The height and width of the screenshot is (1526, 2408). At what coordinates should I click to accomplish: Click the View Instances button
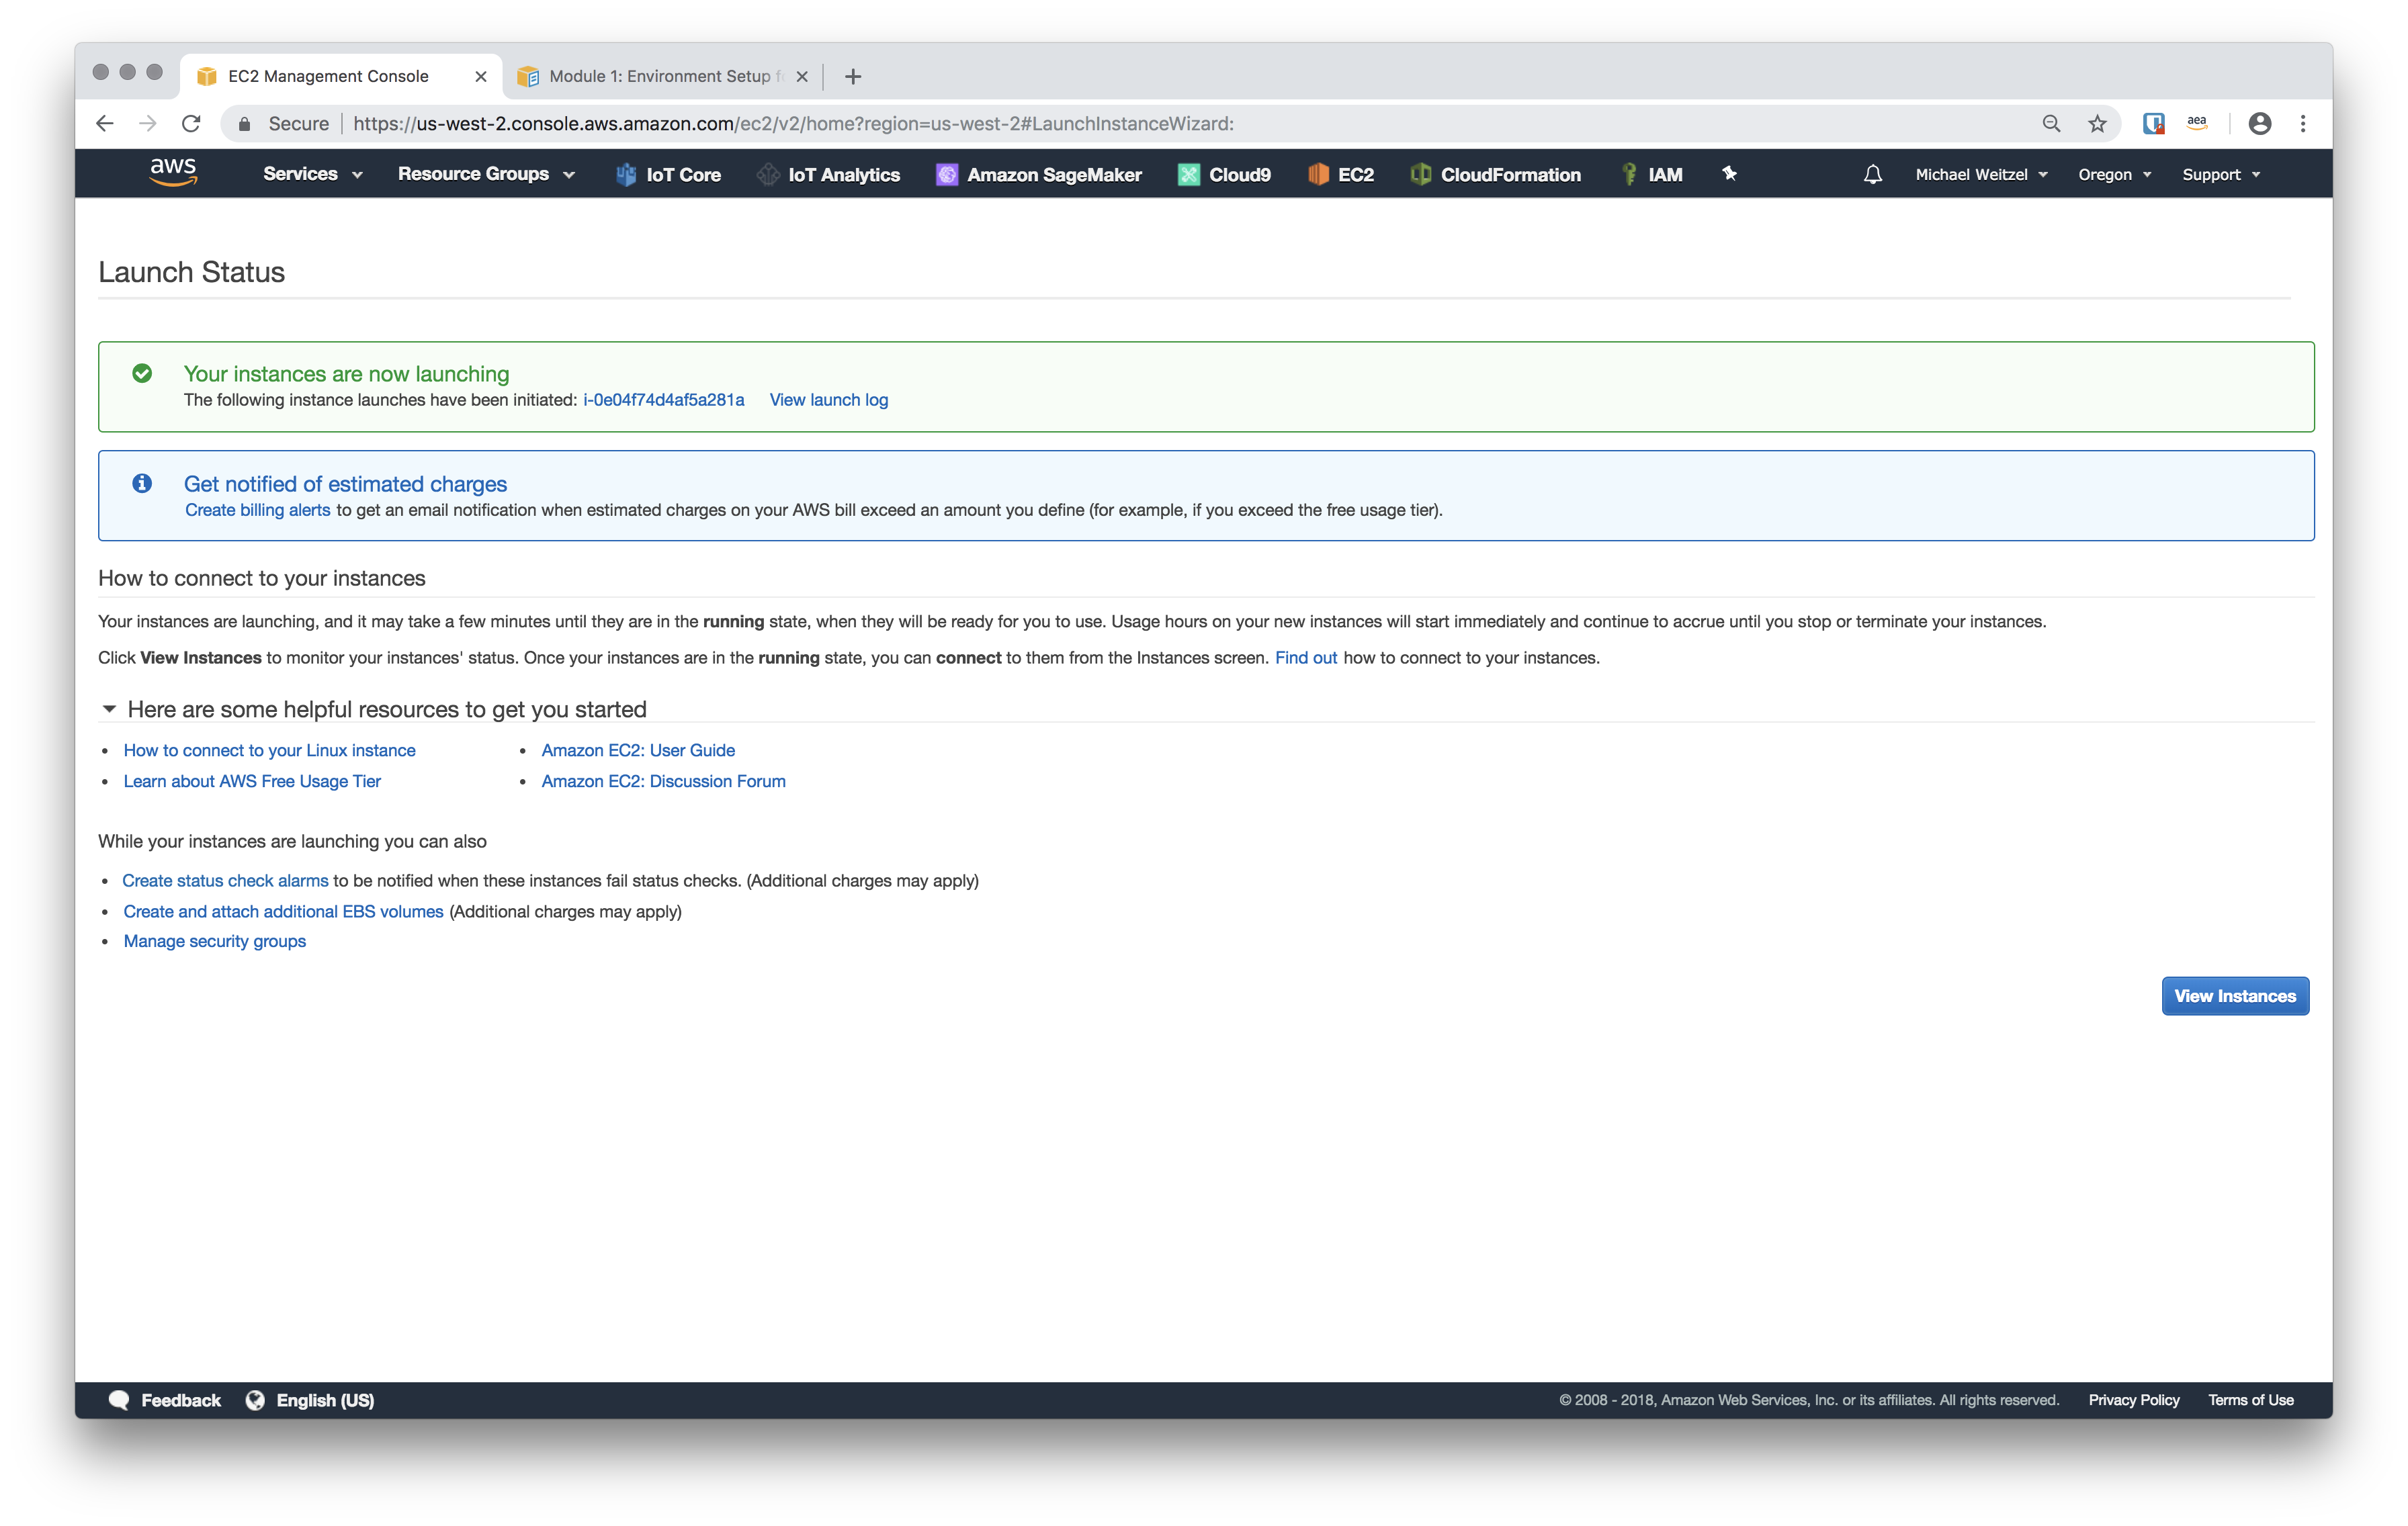point(2235,996)
